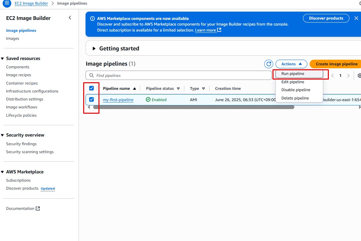This screenshot has width=361, height=241.
Task: Collapse the EC2 Image Builder sidebar
Action: (70, 18)
